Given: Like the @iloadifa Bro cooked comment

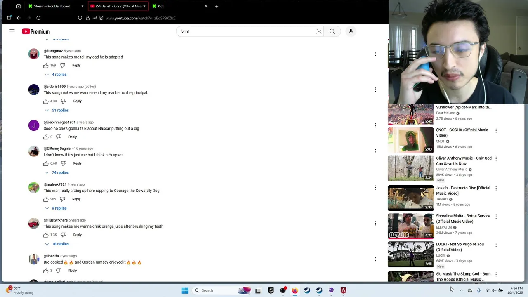Looking at the screenshot, I should 46,271.
